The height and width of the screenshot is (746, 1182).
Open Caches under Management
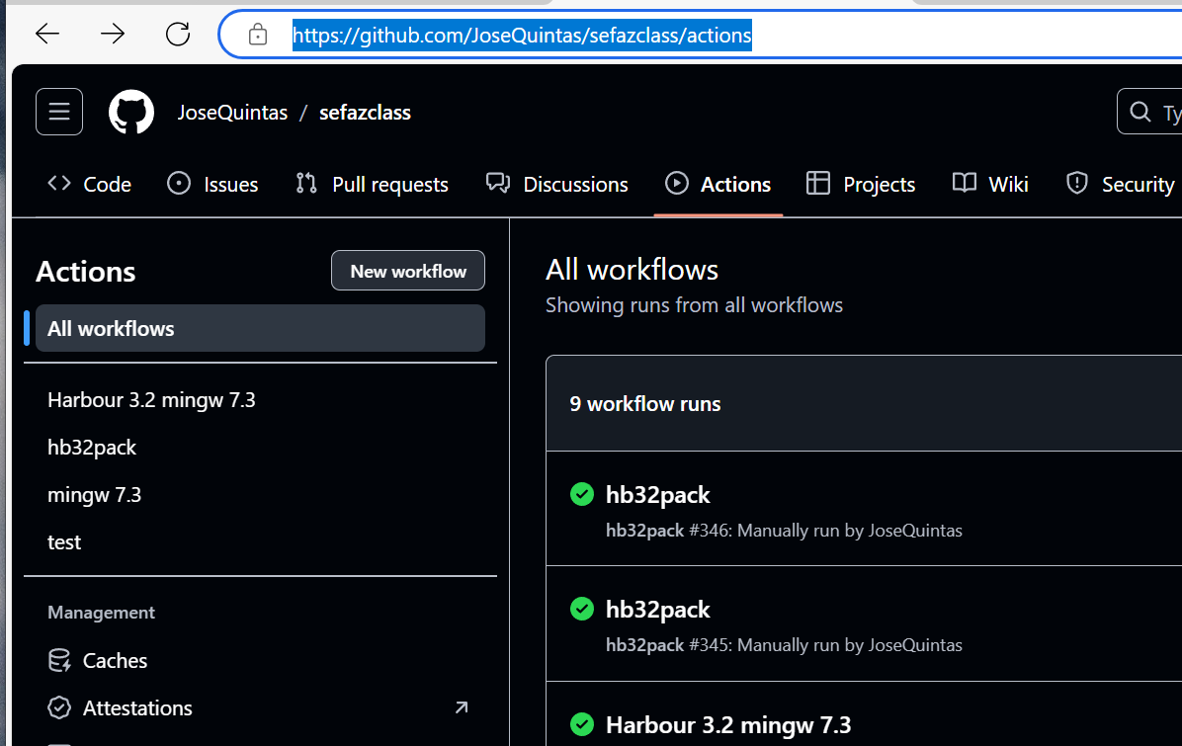coord(115,661)
